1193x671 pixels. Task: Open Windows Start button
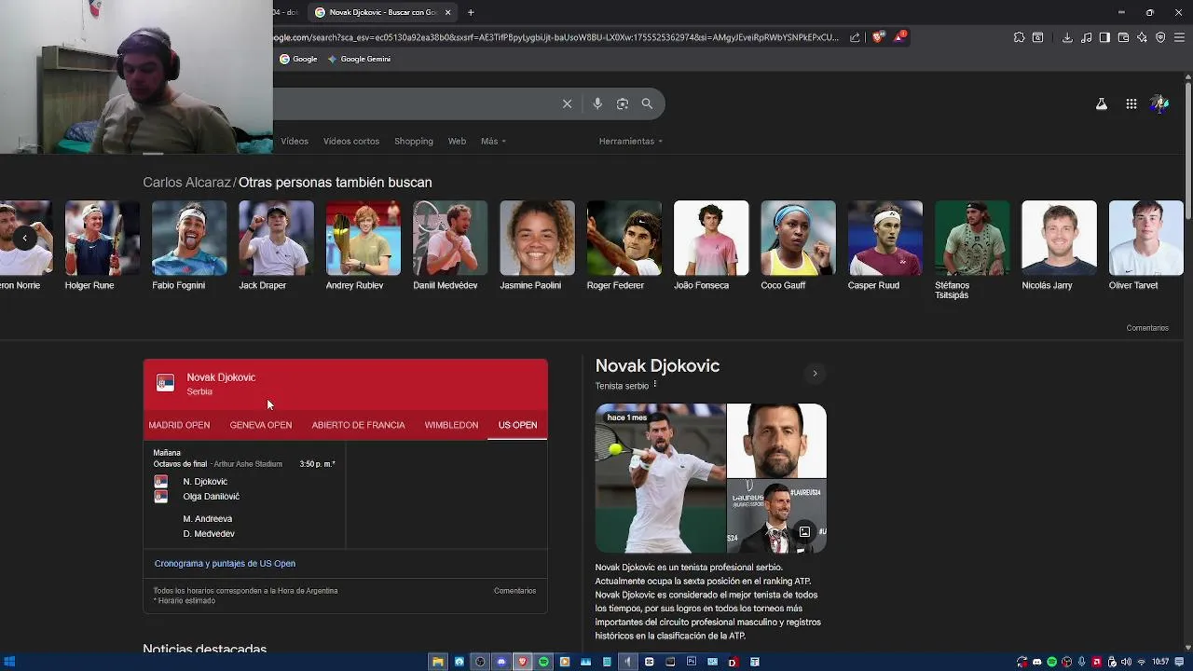tap(9, 662)
